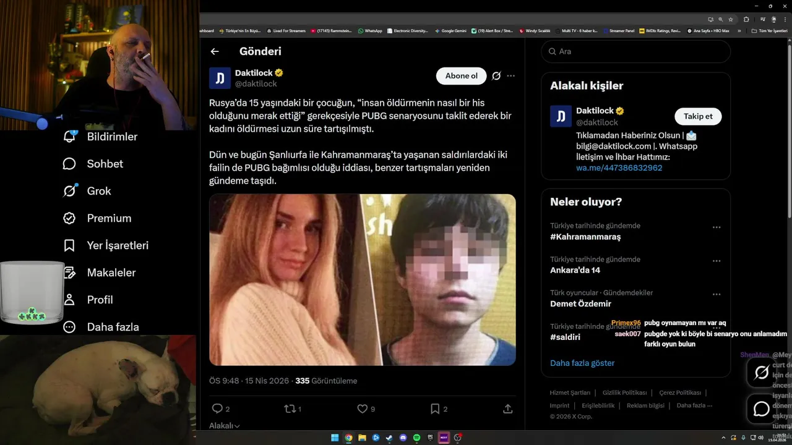Expand the footer Daha fazla menu
Viewport: 792px width, 445px height.
coord(694,405)
